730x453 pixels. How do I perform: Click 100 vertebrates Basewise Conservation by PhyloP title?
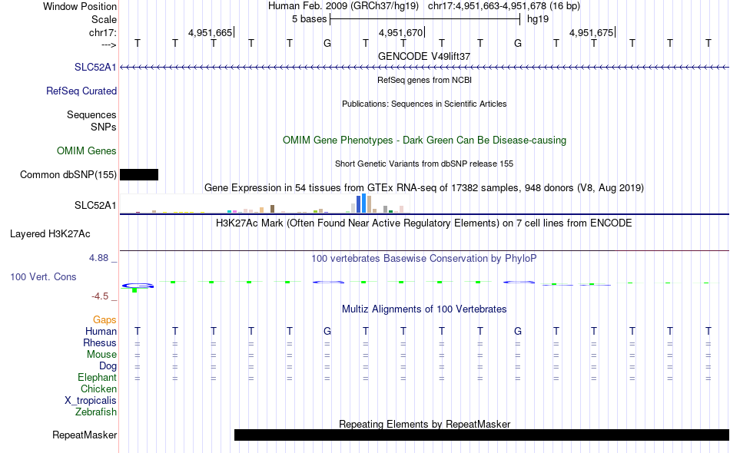click(424, 259)
